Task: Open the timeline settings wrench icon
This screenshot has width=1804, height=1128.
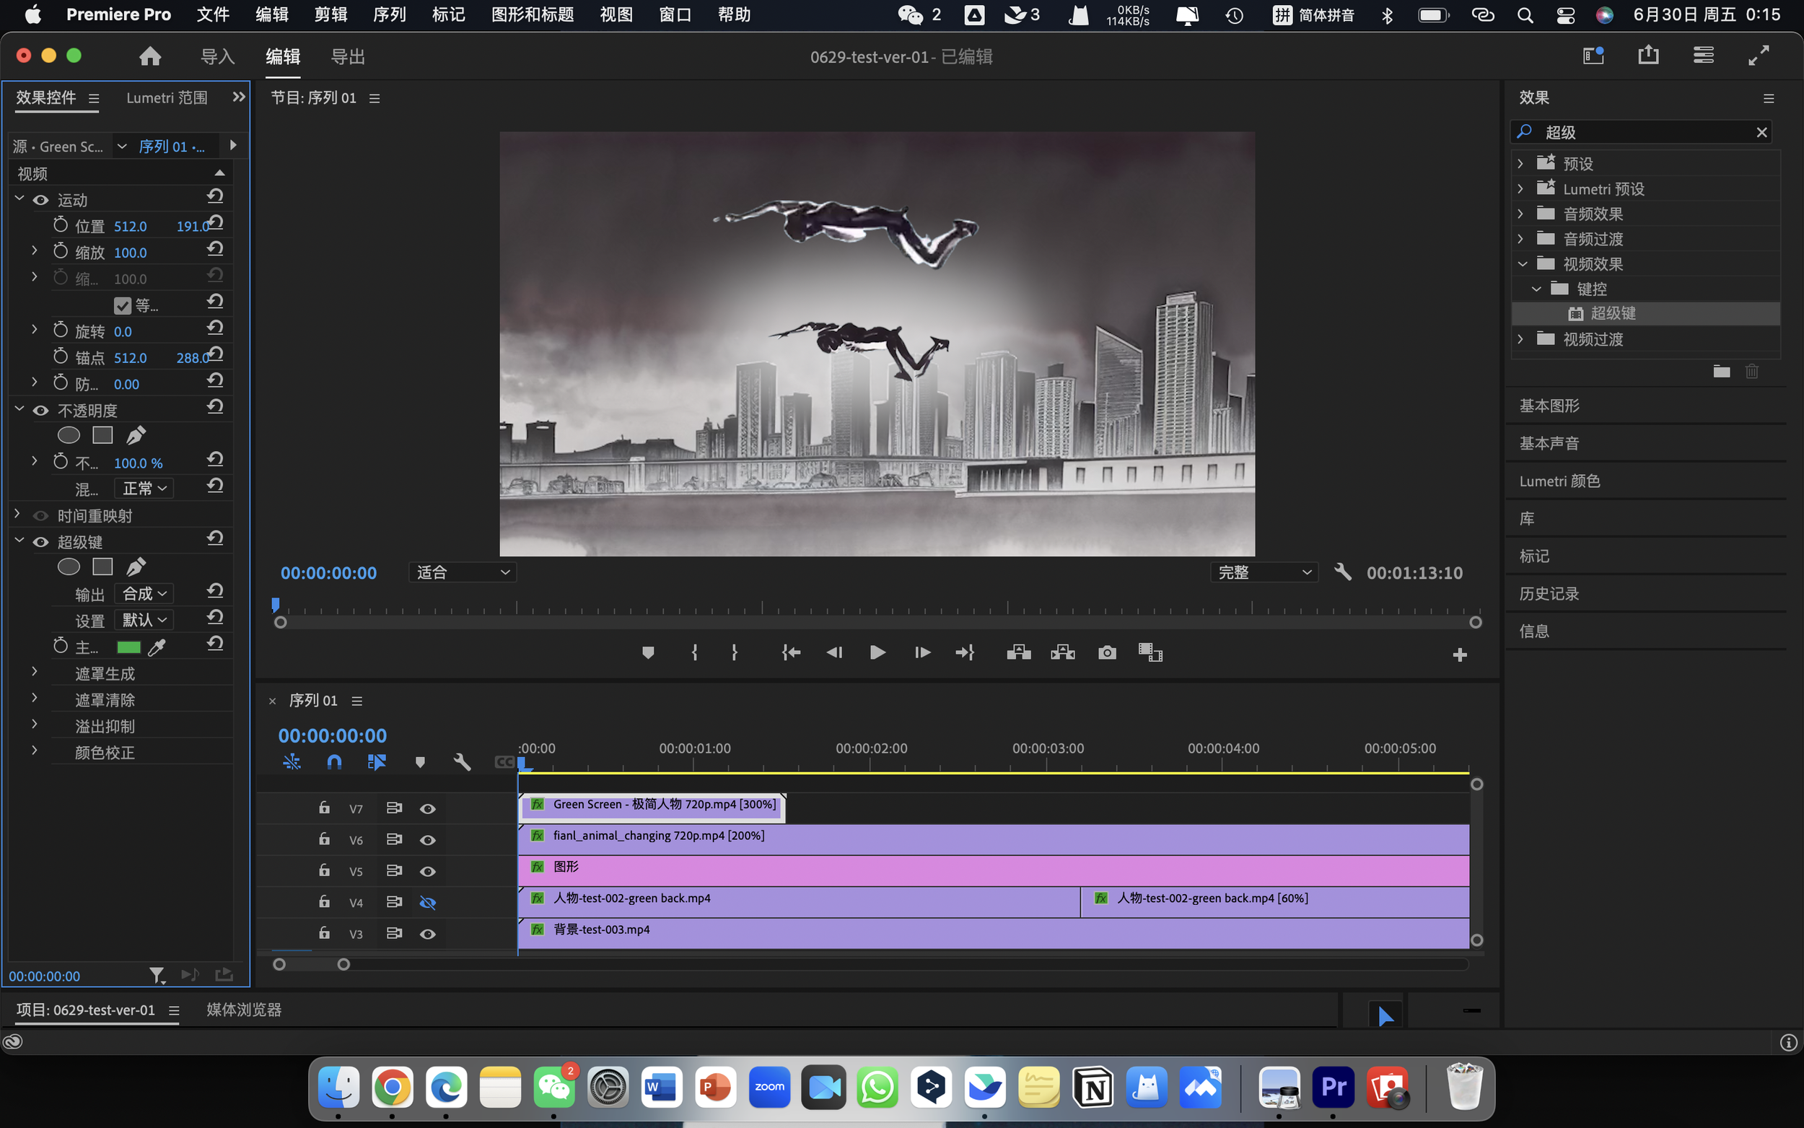Action: coord(462,761)
